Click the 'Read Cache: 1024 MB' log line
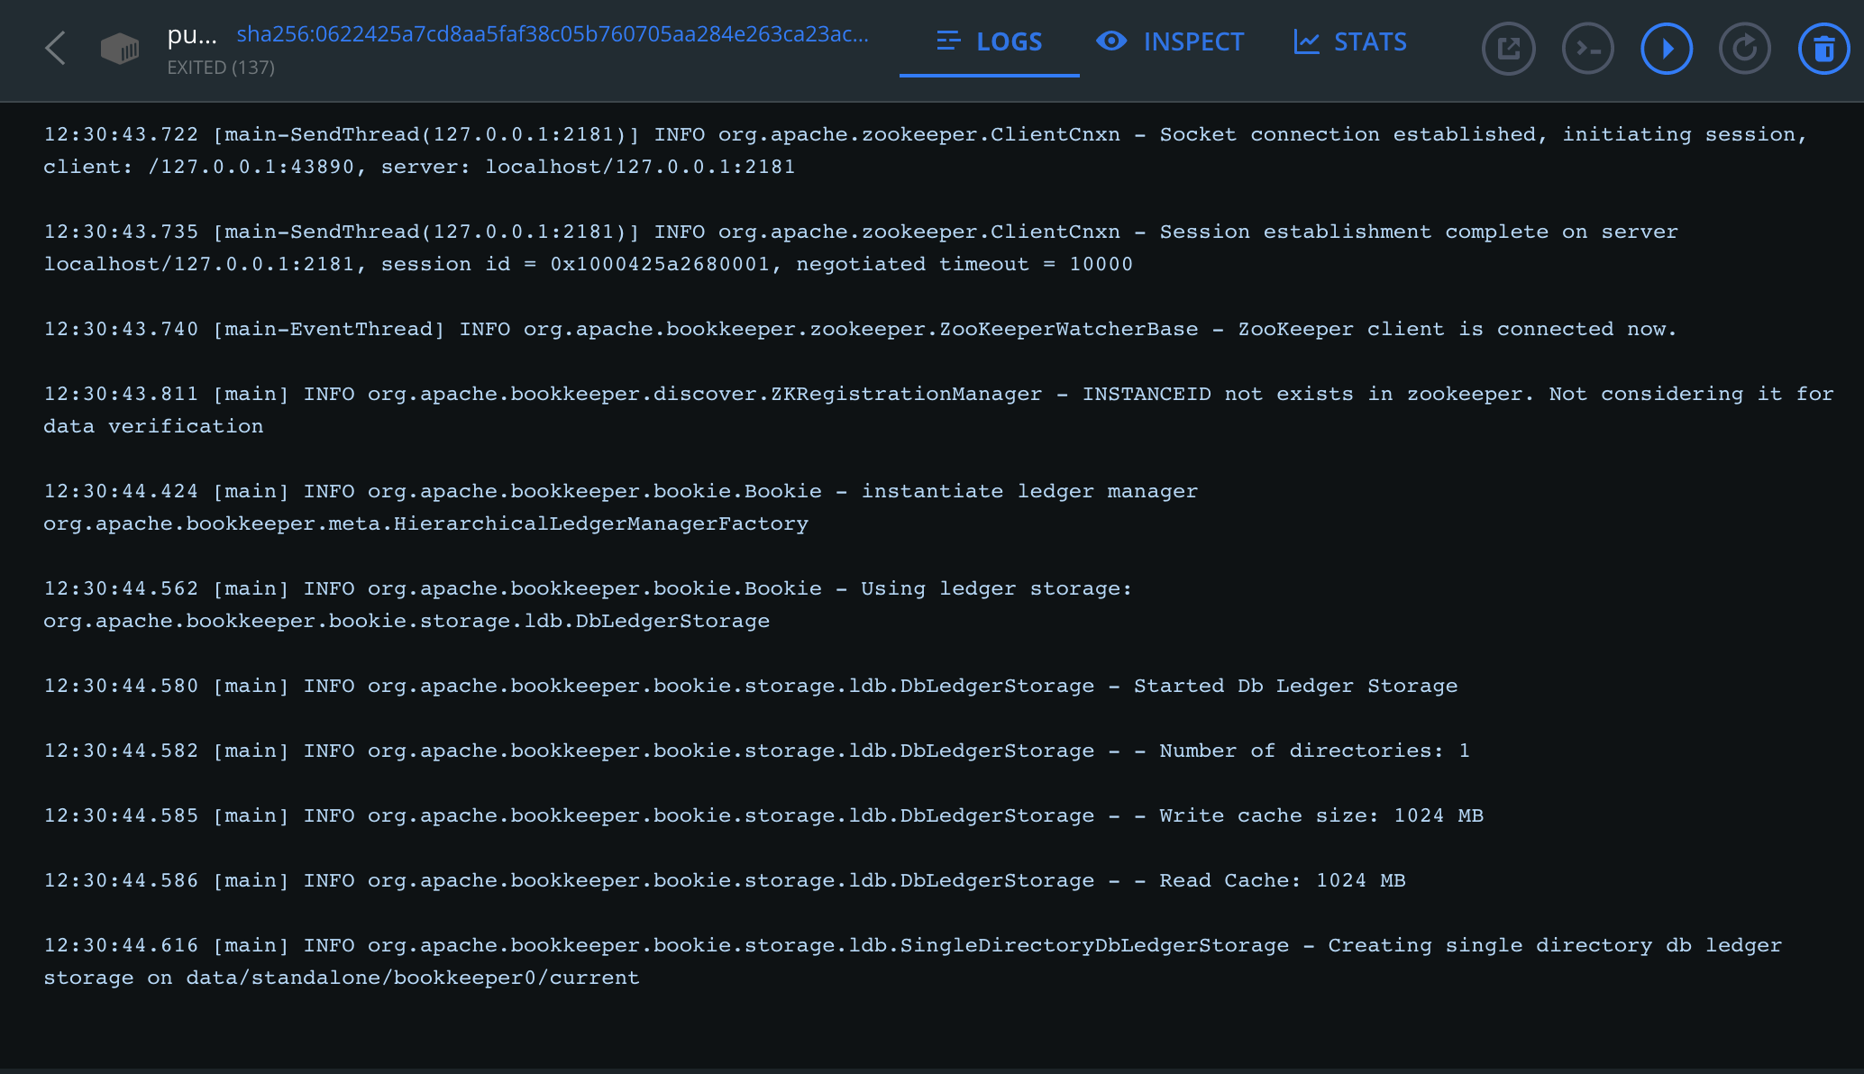Screen dimensions: 1864x1074 coord(724,880)
